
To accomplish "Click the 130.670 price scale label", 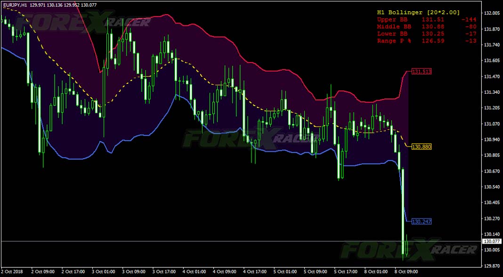I will 491,171.
